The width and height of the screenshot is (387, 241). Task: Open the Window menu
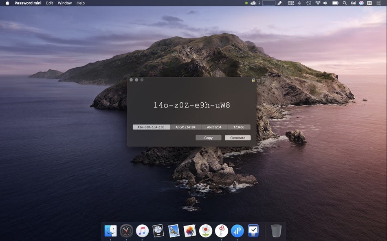pyautogui.click(x=65, y=3)
